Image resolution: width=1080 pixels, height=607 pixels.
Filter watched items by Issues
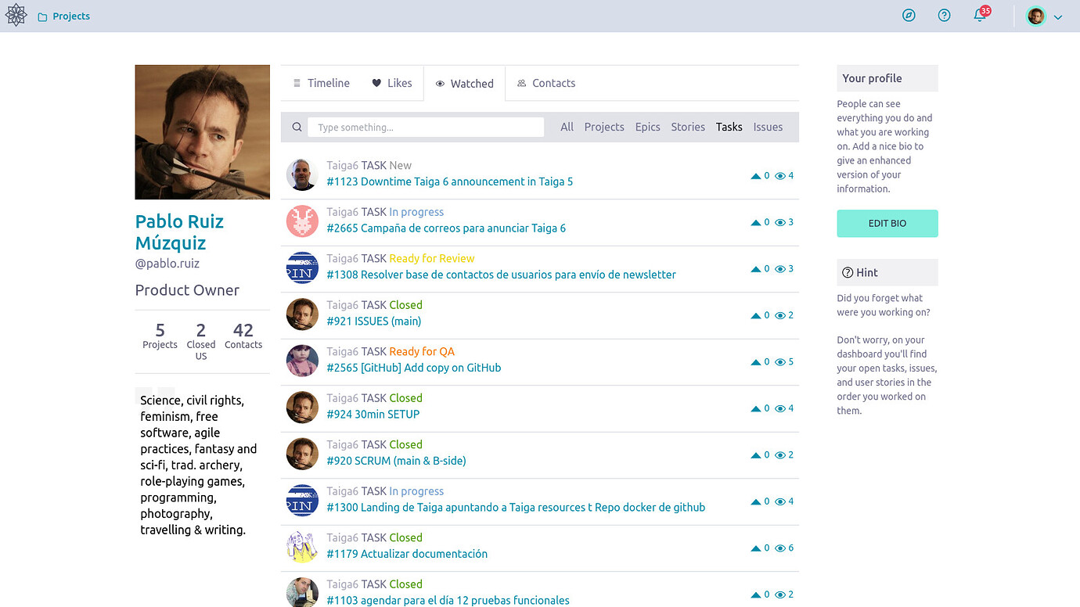click(768, 127)
